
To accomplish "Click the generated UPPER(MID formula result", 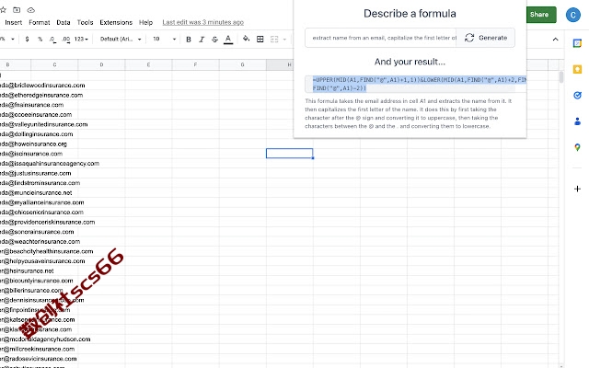I will point(415,84).
